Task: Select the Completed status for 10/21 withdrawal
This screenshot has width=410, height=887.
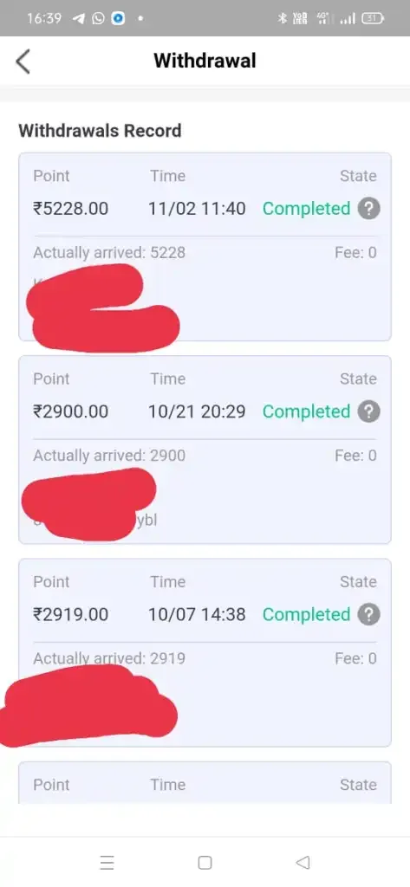Action: click(x=306, y=411)
